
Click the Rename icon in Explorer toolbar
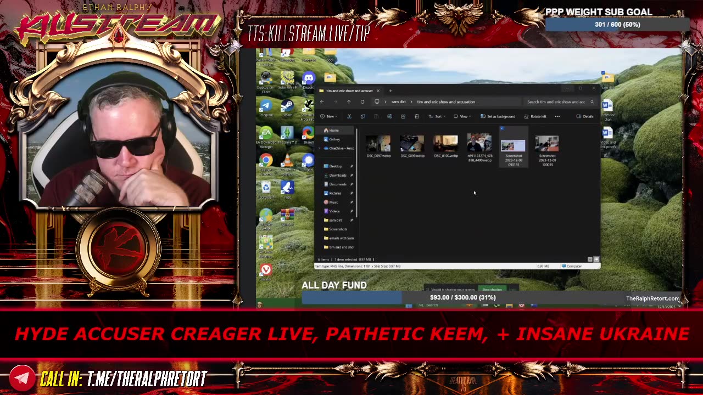click(x=389, y=116)
